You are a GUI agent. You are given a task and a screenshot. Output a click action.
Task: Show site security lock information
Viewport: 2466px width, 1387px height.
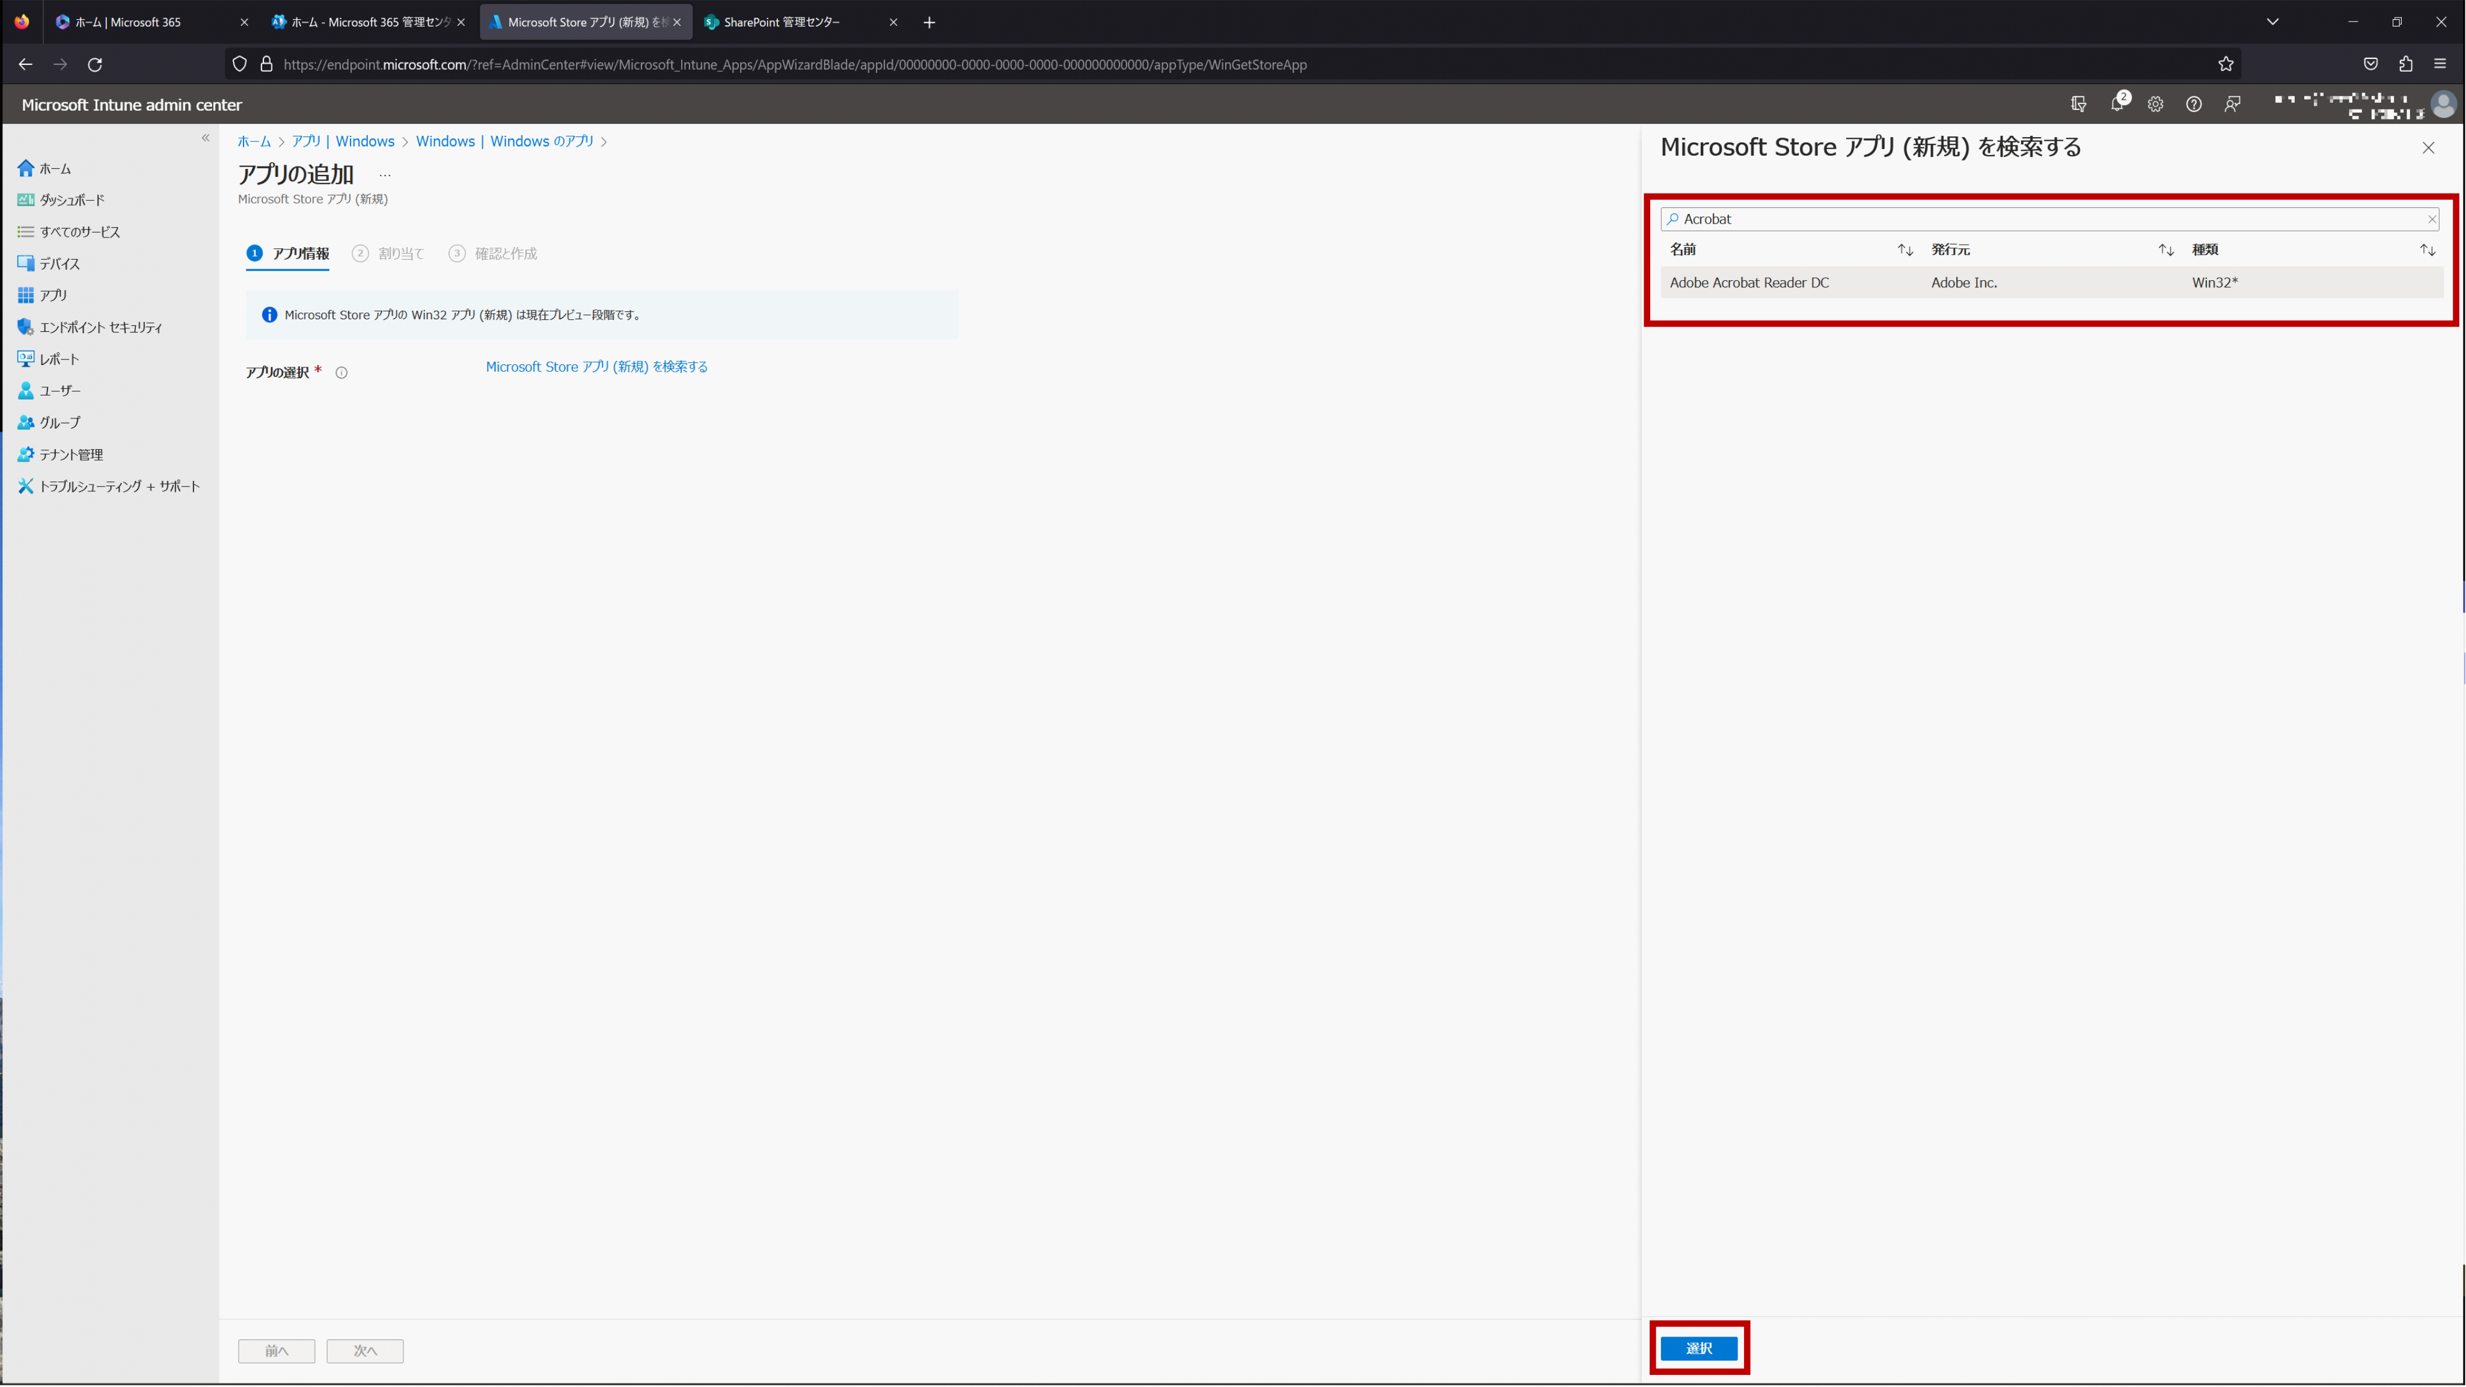click(266, 64)
